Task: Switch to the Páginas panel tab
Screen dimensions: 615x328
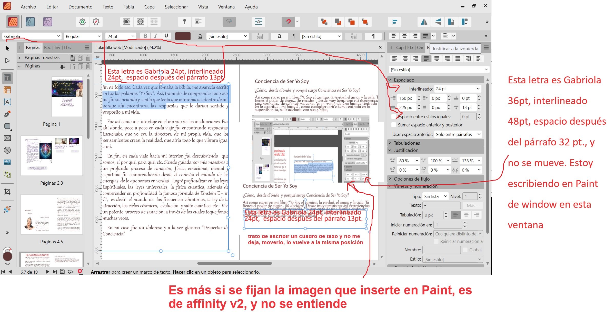Action: click(x=33, y=47)
